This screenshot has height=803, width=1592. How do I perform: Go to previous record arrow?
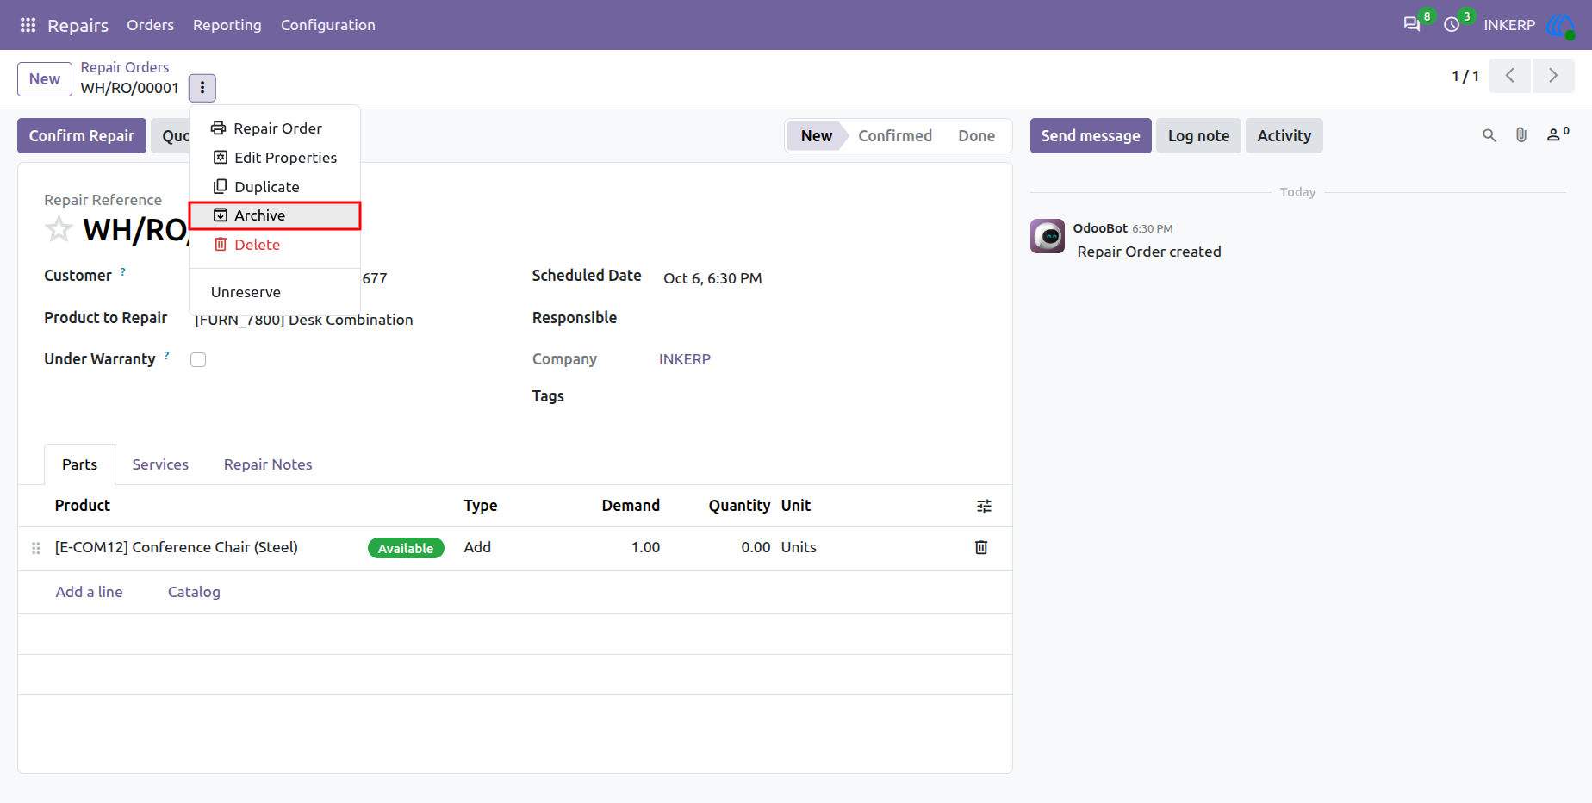point(1509,76)
